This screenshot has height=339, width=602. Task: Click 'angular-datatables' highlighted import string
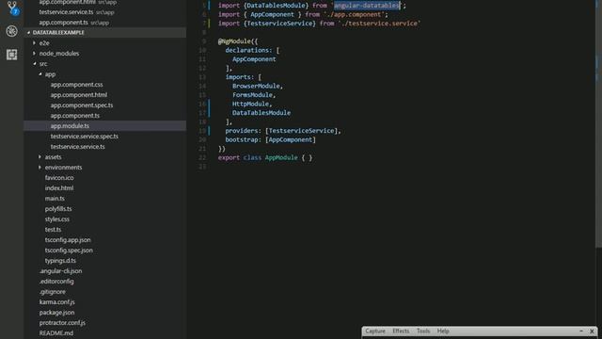[366, 6]
